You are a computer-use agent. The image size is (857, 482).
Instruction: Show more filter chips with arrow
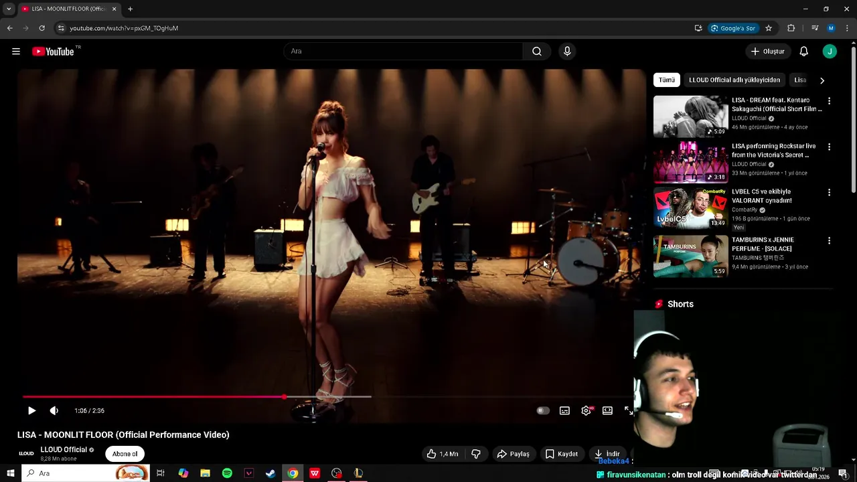822,80
